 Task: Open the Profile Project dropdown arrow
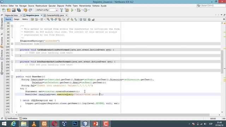(89, 10)
